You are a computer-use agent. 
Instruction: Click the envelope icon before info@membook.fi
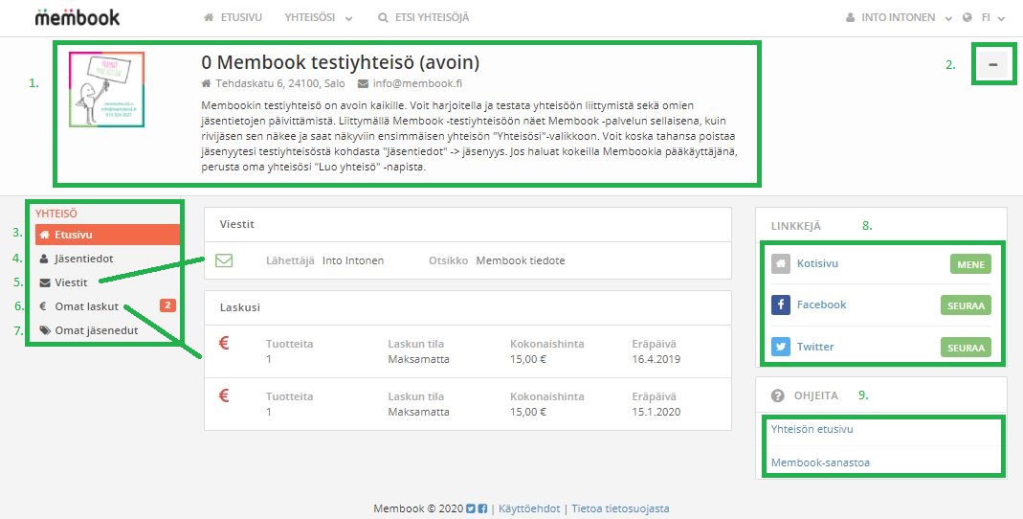click(x=364, y=83)
